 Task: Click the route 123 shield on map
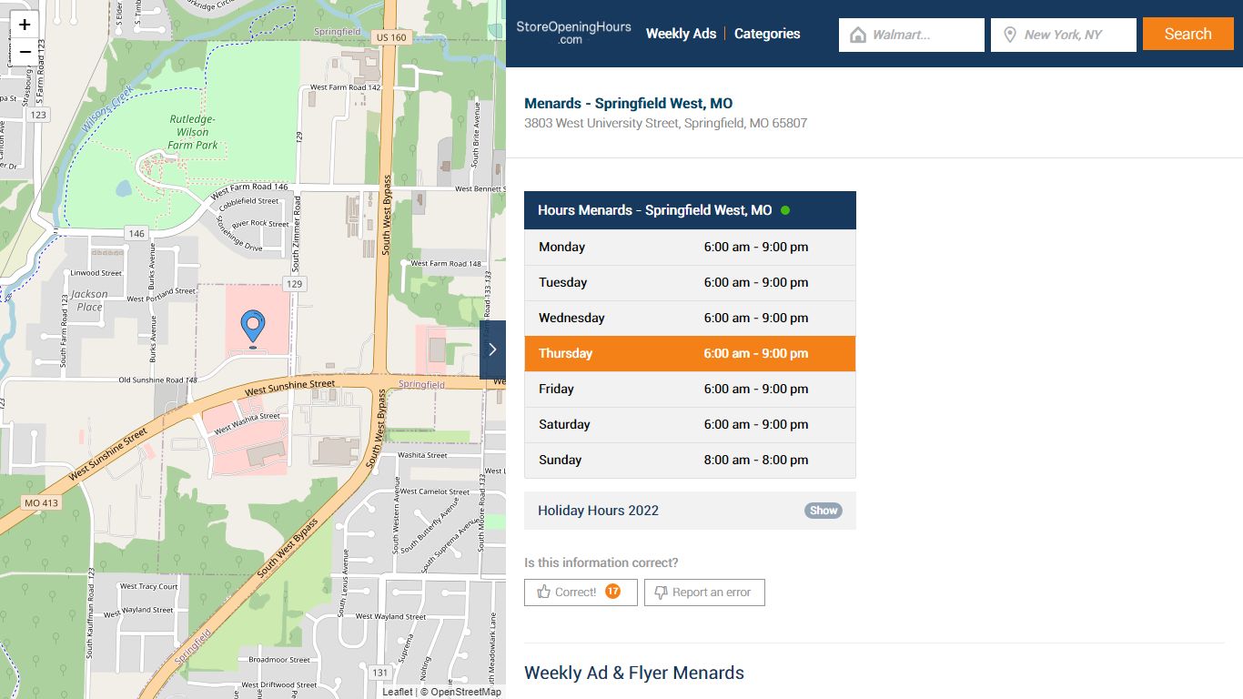[37, 115]
